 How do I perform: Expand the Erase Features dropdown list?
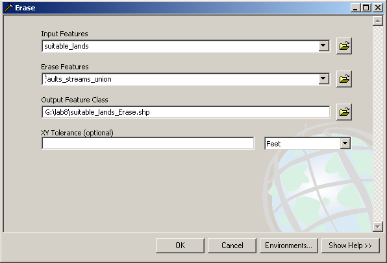point(323,79)
